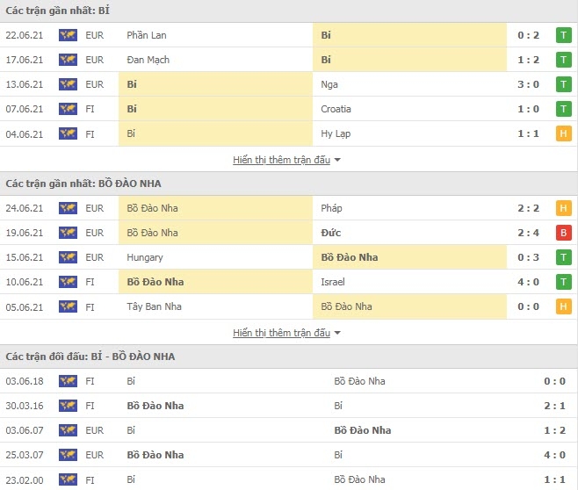This screenshot has height=490, width=578.
Task: Click the flag icon beside the 13.06.21 match
Action: [68, 84]
